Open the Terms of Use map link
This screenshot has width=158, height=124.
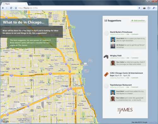pos(153,122)
